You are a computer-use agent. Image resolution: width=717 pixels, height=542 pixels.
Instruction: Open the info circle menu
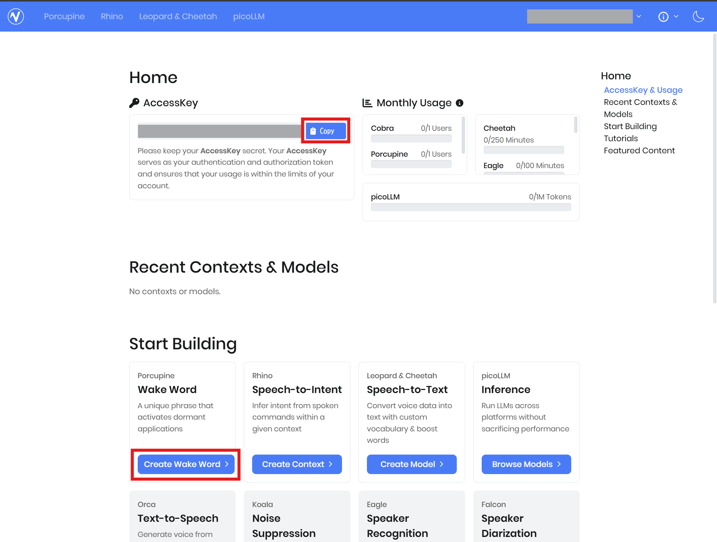pos(663,17)
